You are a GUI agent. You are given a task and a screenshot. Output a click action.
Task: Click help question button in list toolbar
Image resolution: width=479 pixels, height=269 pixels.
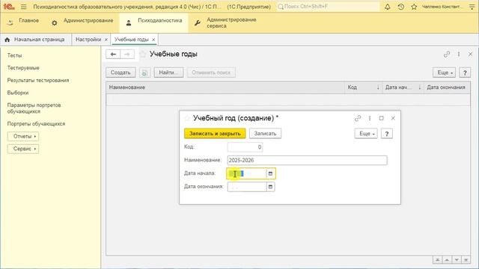click(x=465, y=72)
